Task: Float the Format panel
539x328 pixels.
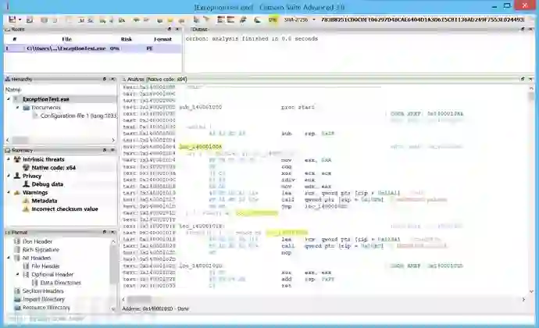Action: pyautogui.click(x=105, y=233)
